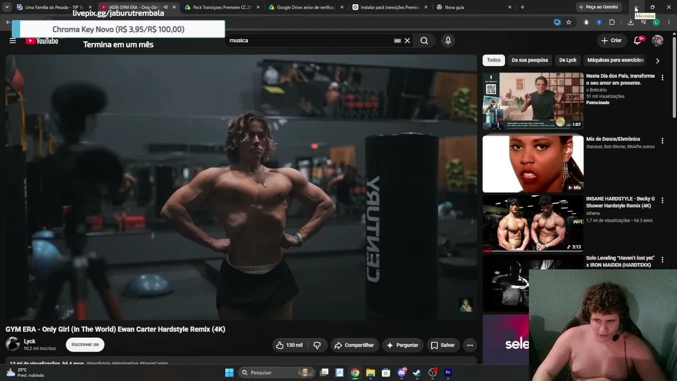This screenshot has width=677, height=381.
Task: Open a new browser tab
Action: [x=523, y=7]
